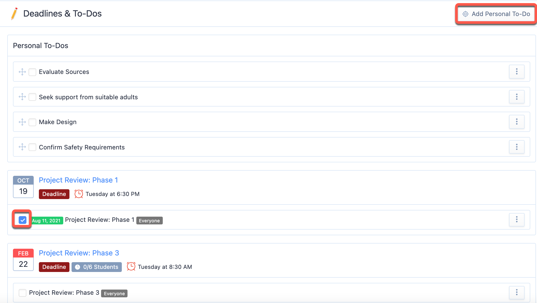Open the Project Review: Phase 1 link
537x303 pixels.
tap(78, 180)
